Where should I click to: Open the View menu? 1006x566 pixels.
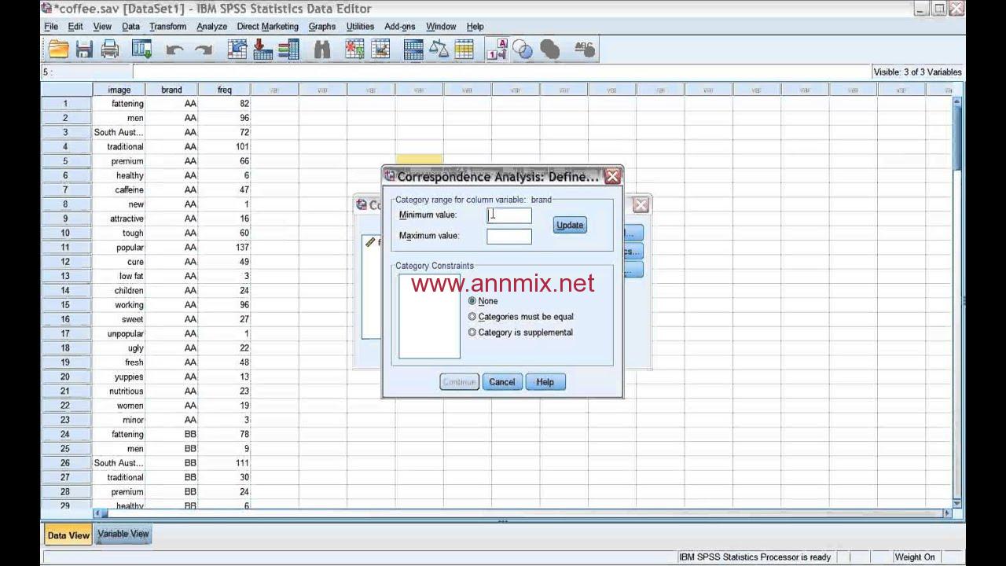click(102, 26)
